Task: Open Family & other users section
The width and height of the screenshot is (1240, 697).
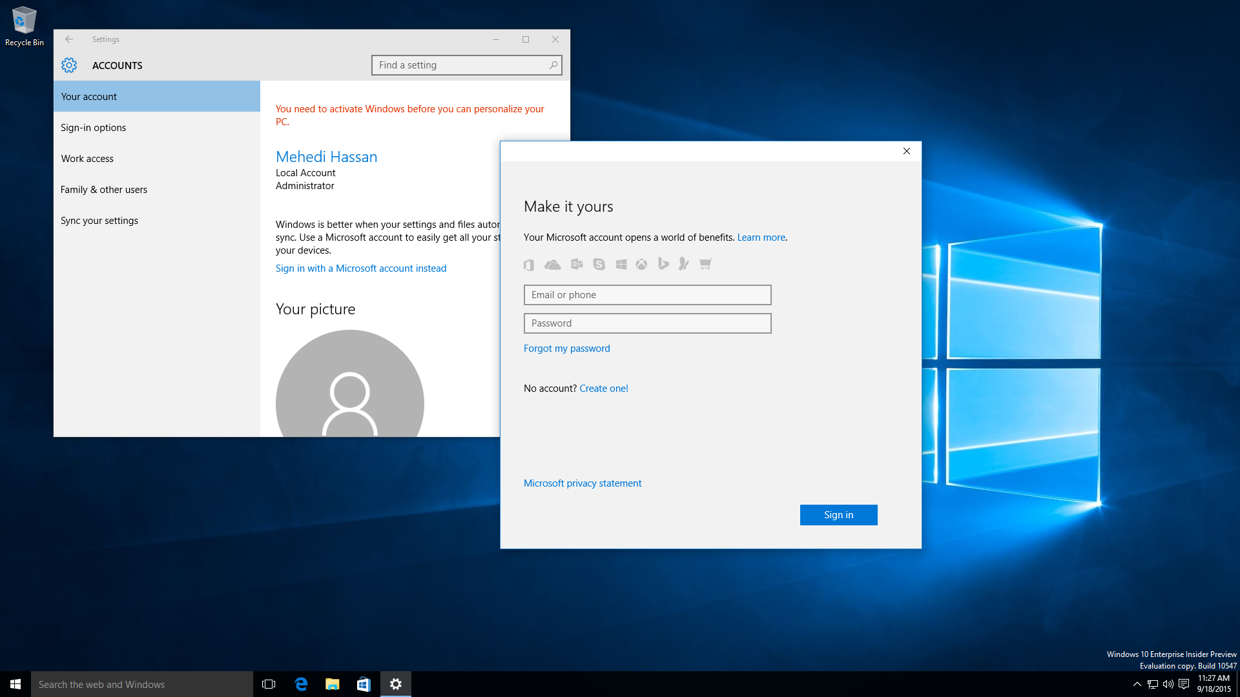Action: point(157,190)
